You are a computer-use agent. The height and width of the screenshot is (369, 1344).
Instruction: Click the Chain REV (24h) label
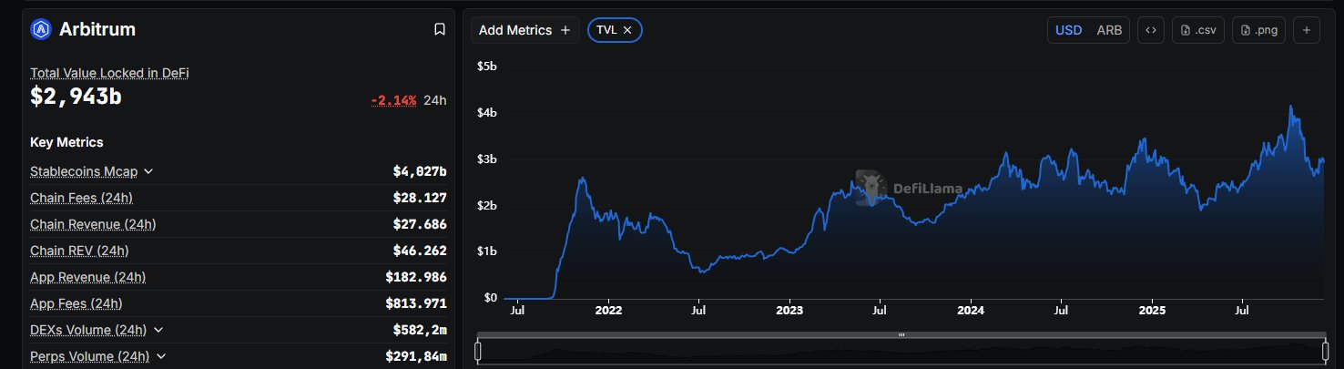(79, 251)
